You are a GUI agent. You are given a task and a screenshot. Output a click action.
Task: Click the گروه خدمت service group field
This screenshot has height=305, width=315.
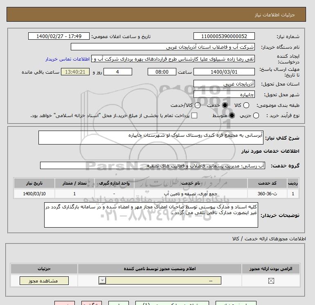point(153,166)
